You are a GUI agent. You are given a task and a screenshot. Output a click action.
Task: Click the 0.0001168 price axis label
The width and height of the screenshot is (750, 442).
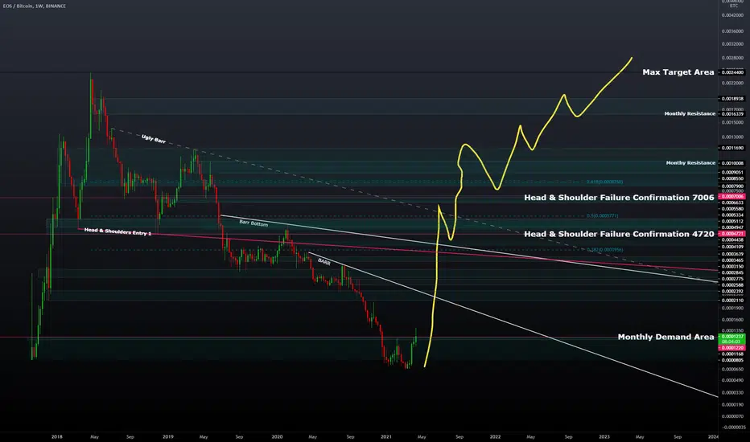[732, 354]
